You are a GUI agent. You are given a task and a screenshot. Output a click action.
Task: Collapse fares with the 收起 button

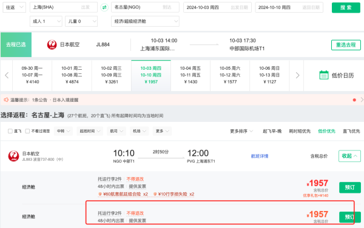coord(349,156)
